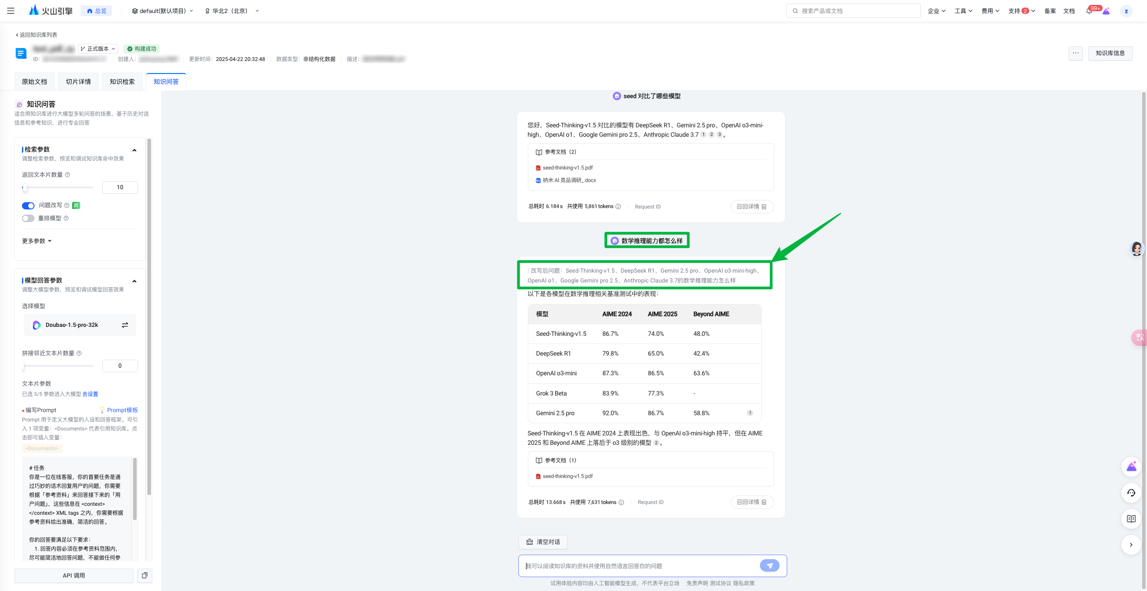Collapse the 检索参数 section
Viewport: 1147px width, 591px height.
pyautogui.click(x=134, y=150)
